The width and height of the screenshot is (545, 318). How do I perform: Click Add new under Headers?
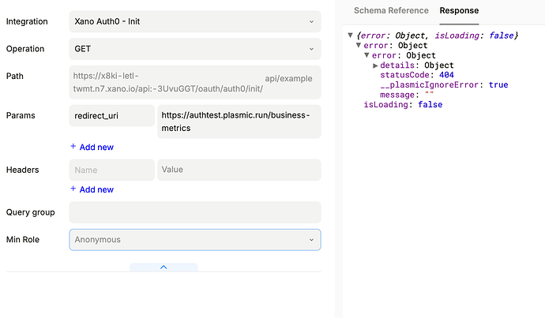click(92, 189)
